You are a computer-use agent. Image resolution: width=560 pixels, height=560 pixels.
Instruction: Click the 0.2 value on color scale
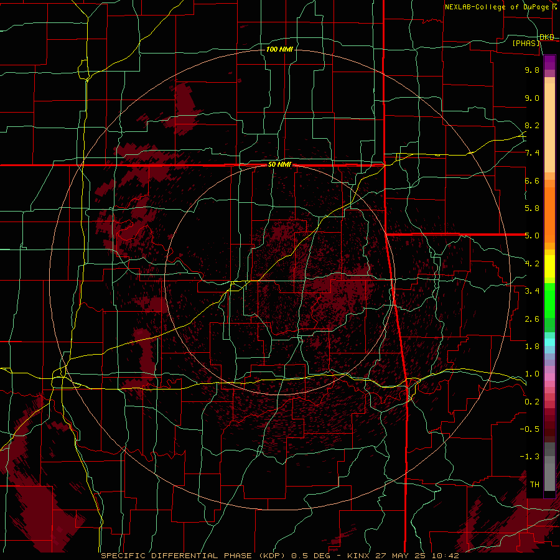[532, 402]
